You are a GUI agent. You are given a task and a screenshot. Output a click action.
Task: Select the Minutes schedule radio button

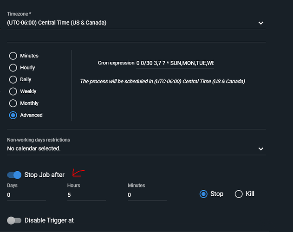(13, 56)
